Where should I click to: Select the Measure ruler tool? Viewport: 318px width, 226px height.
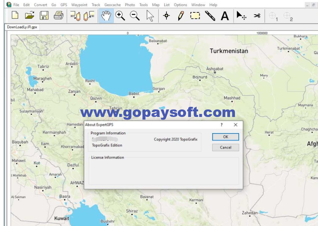(x=210, y=16)
